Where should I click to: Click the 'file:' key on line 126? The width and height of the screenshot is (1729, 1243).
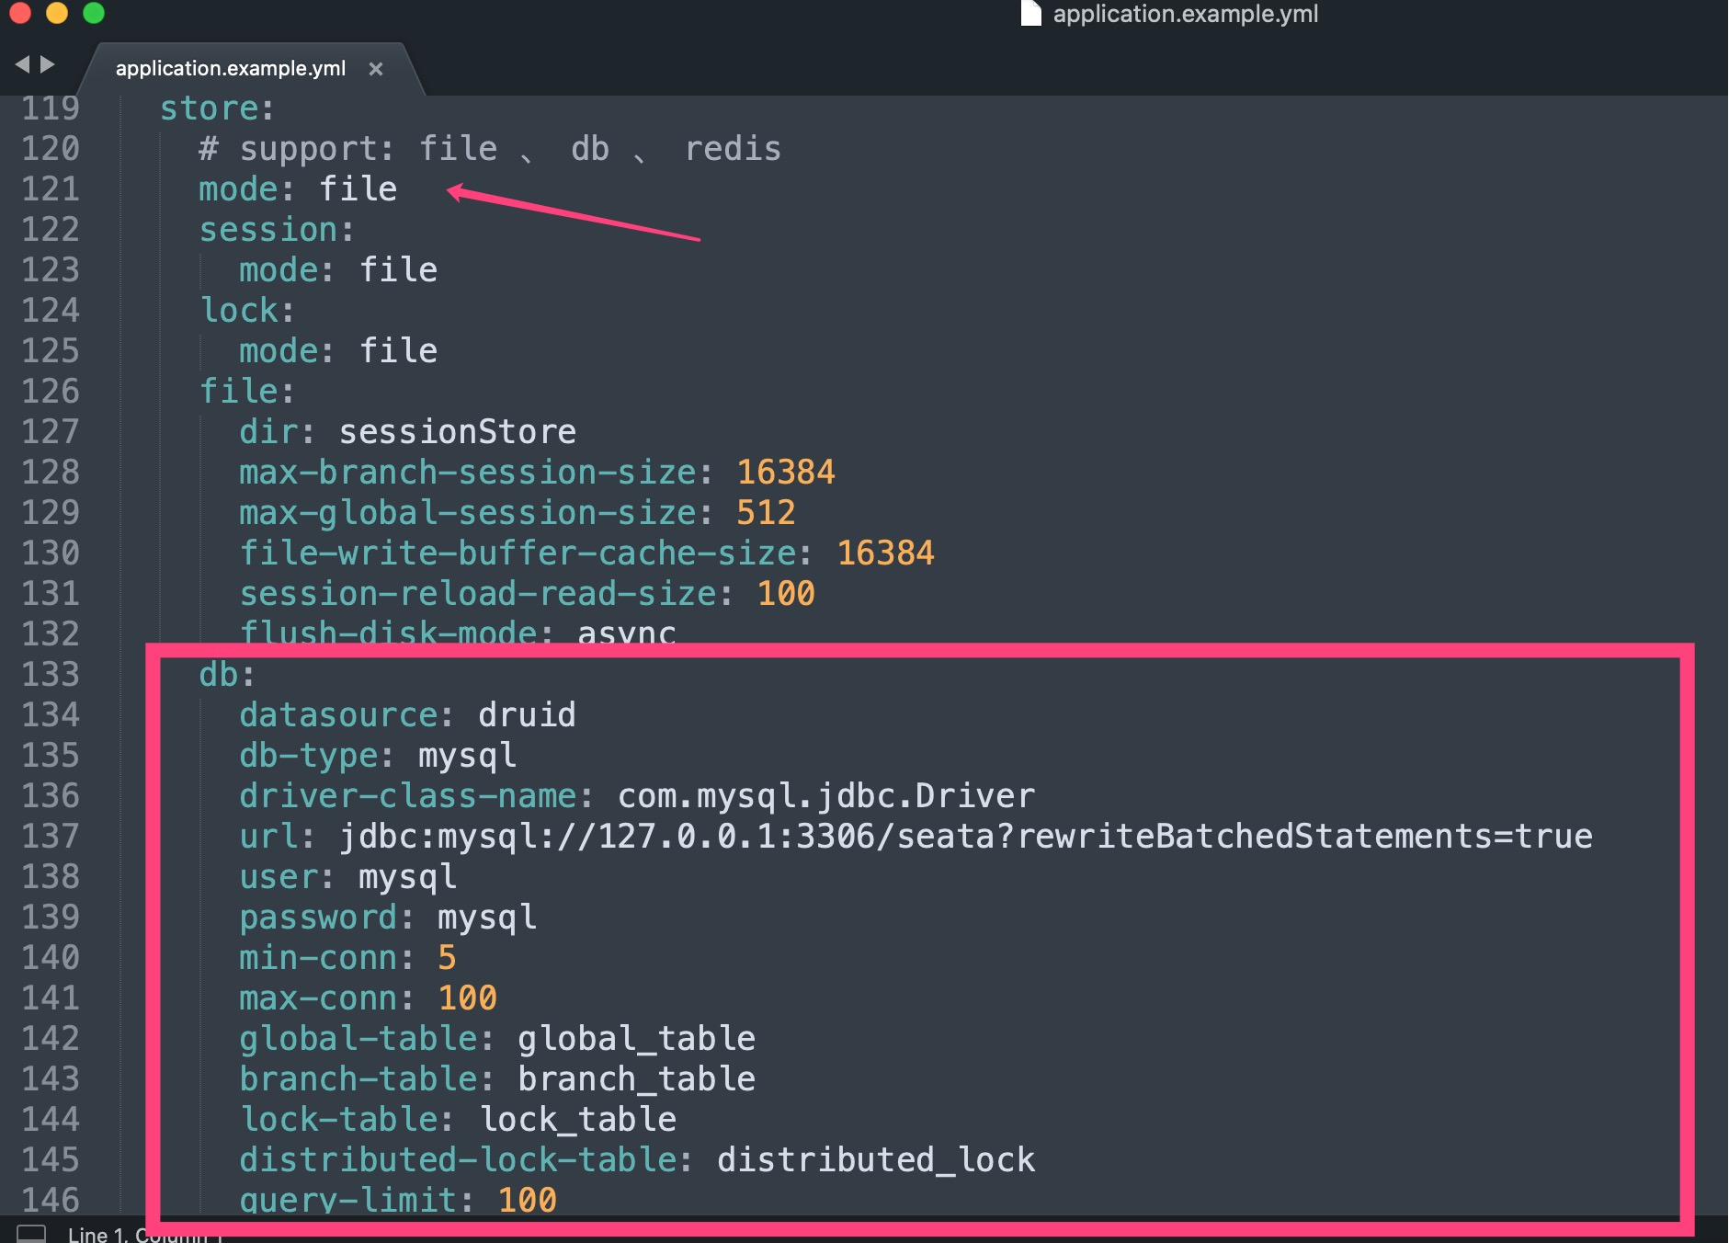pyautogui.click(x=247, y=392)
